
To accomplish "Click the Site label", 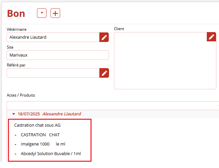I will point(10,47).
